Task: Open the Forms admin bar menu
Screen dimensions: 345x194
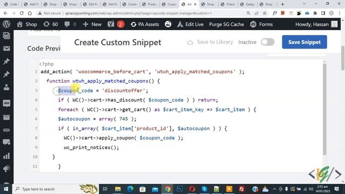Action: (x=261, y=24)
